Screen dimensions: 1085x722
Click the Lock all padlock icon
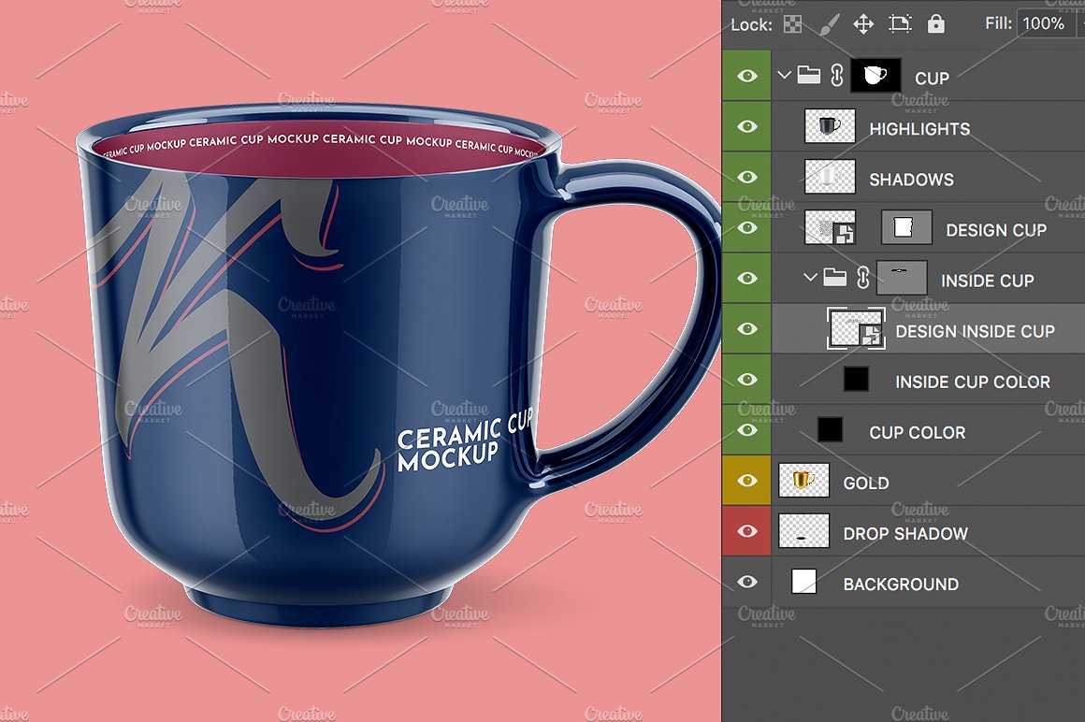click(x=935, y=23)
